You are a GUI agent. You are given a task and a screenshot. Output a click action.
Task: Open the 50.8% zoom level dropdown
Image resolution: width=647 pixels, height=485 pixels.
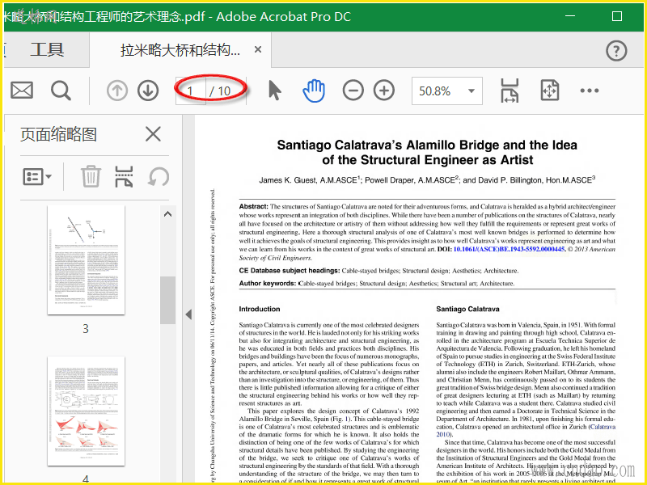(x=472, y=91)
